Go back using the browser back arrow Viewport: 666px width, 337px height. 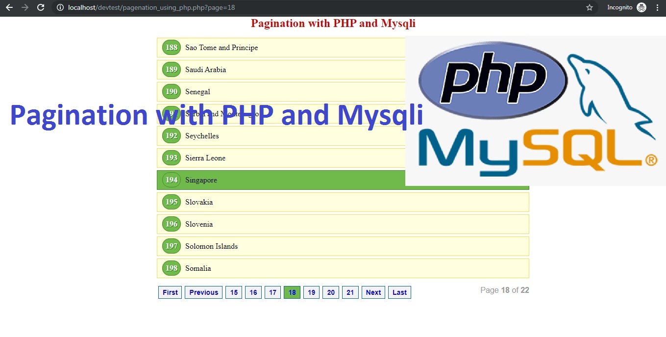(x=9, y=7)
